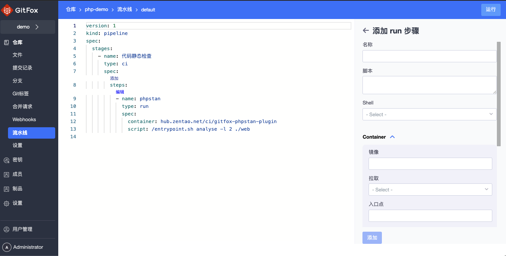The width and height of the screenshot is (506, 256).
Task: Click the 用户管理 user icon
Action: (x=6, y=229)
